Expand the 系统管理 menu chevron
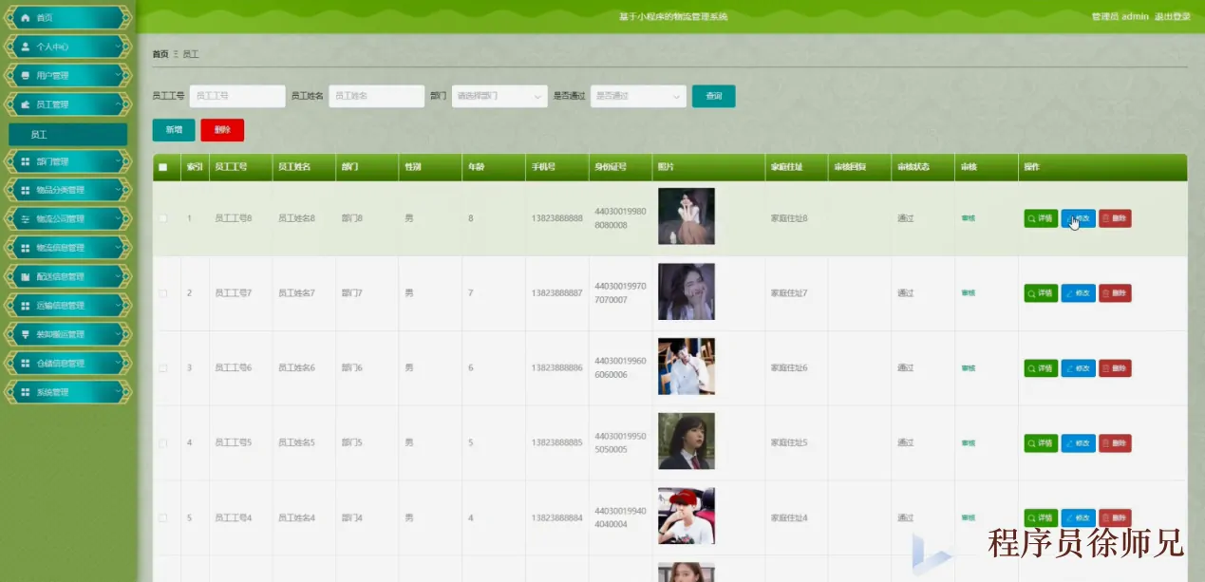Screen dimensions: 1205x582 [118, 390]
